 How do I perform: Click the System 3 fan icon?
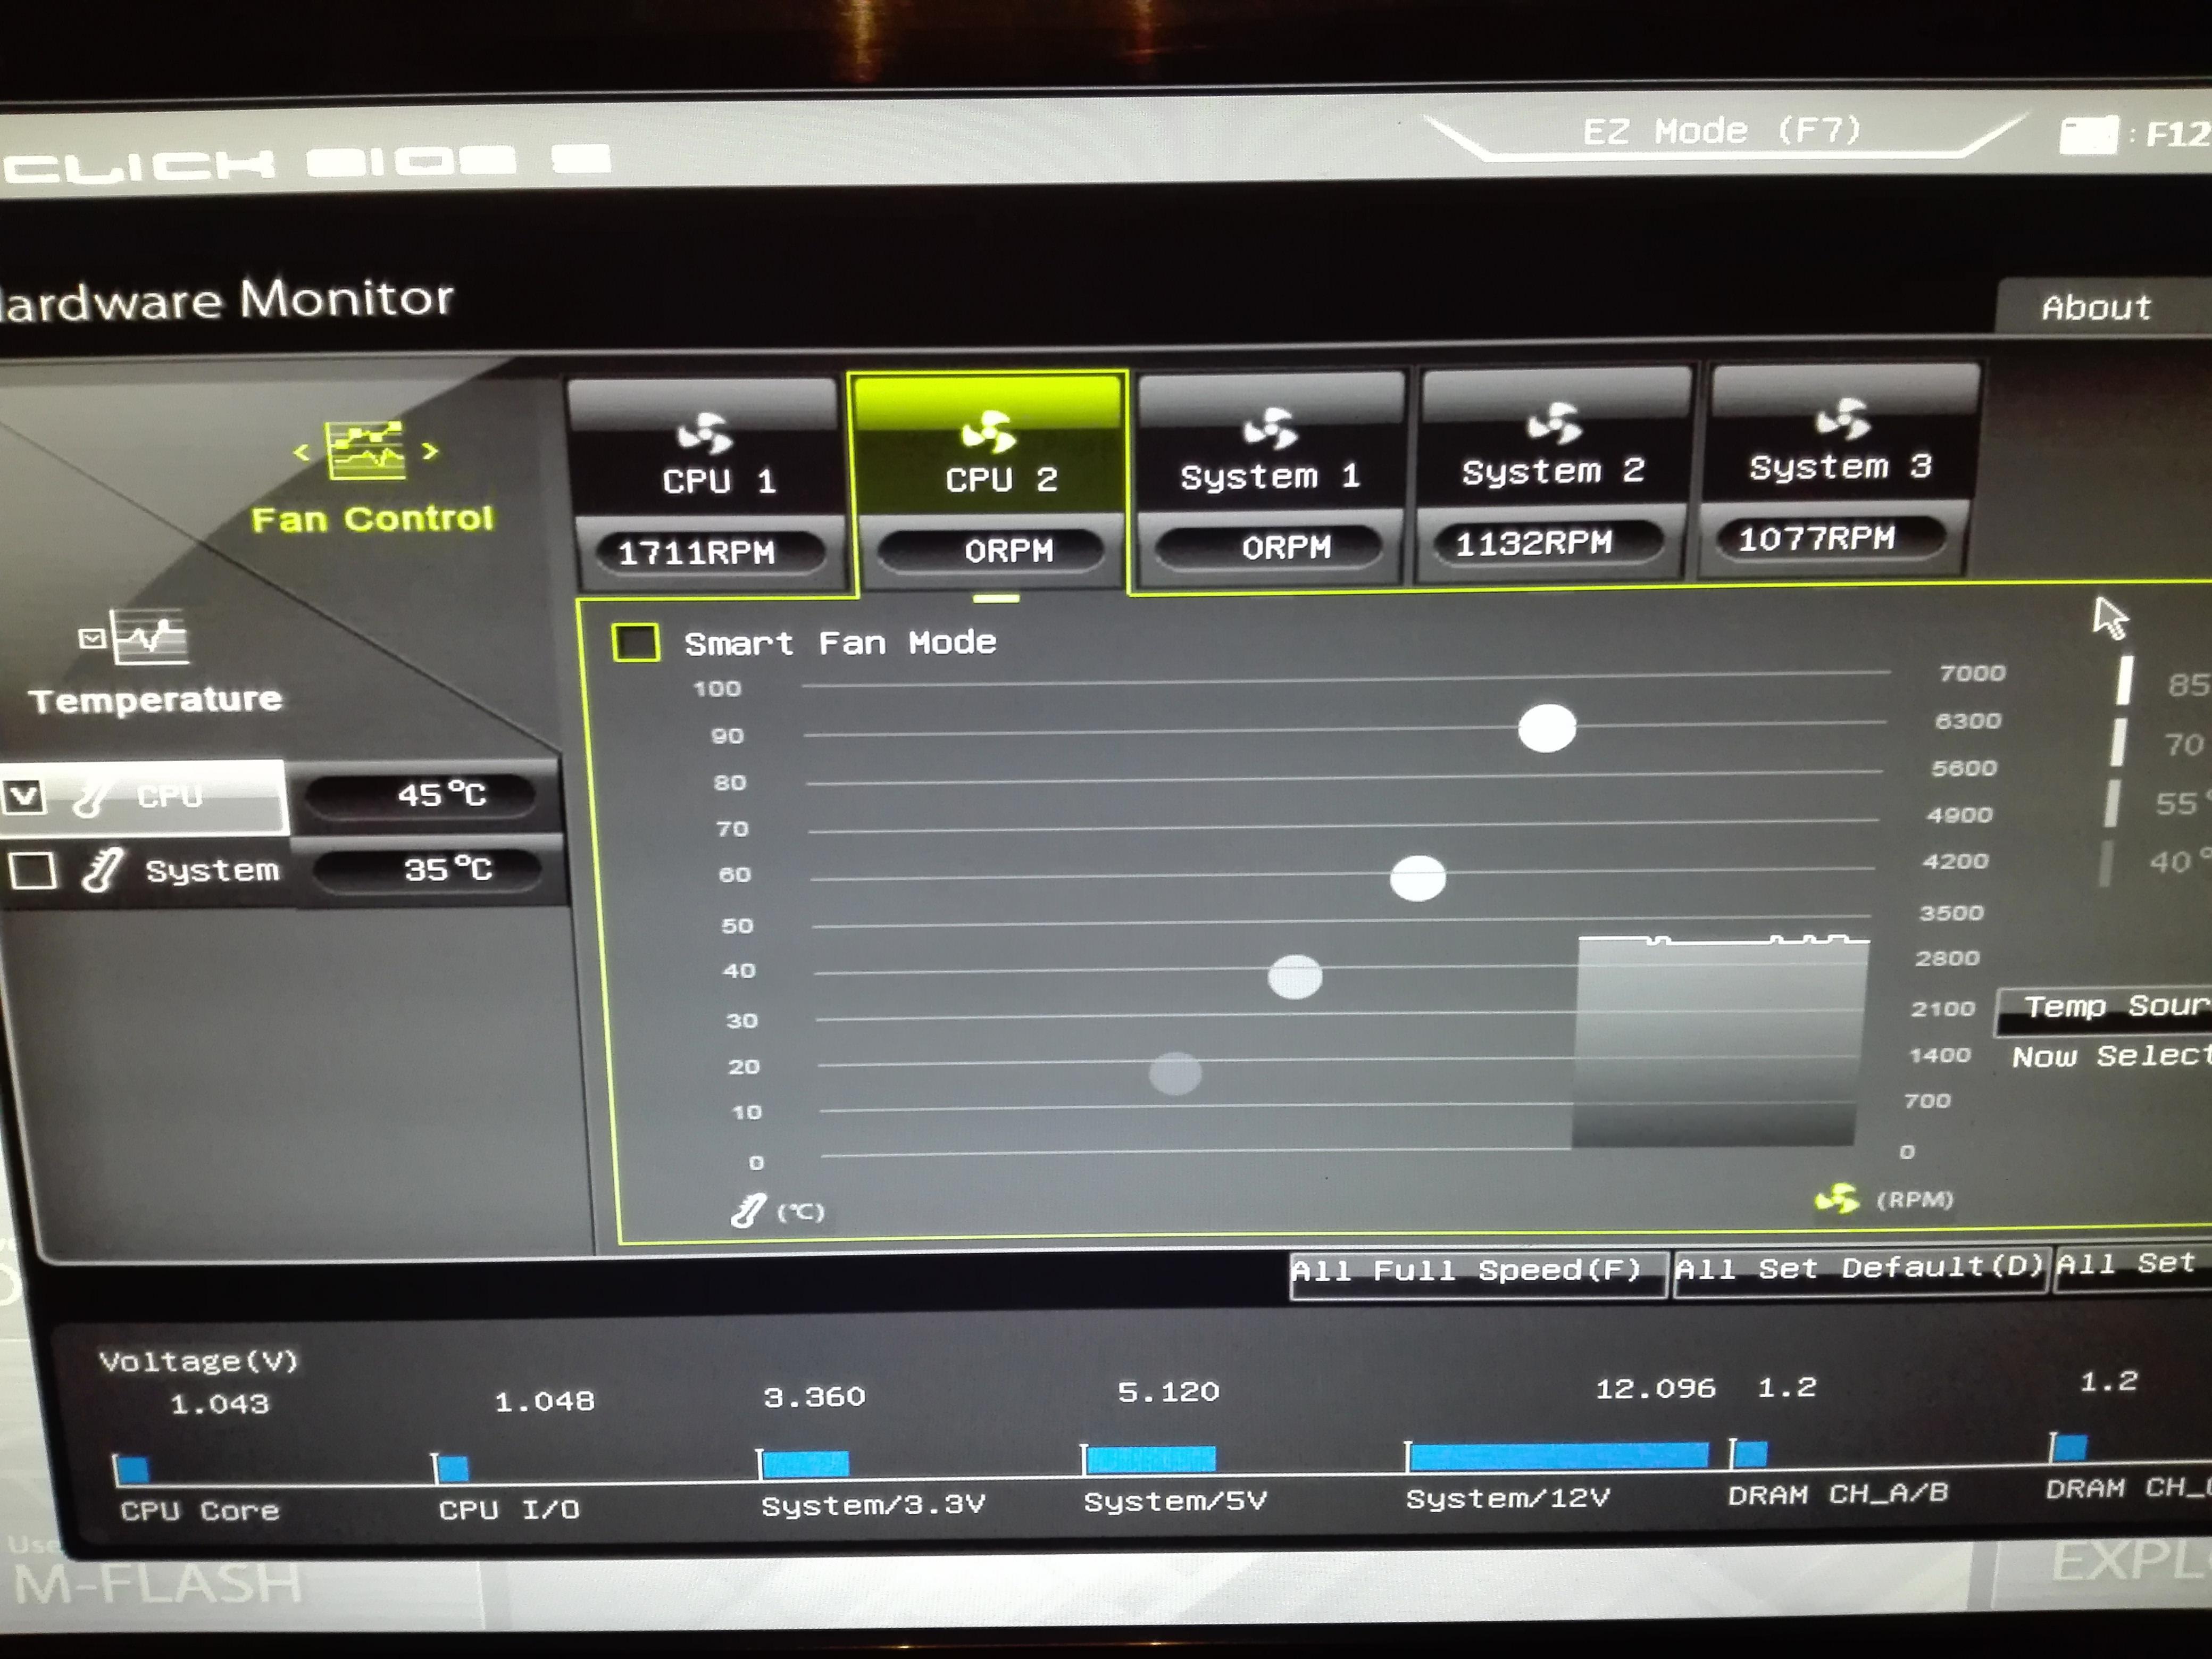1842,419
